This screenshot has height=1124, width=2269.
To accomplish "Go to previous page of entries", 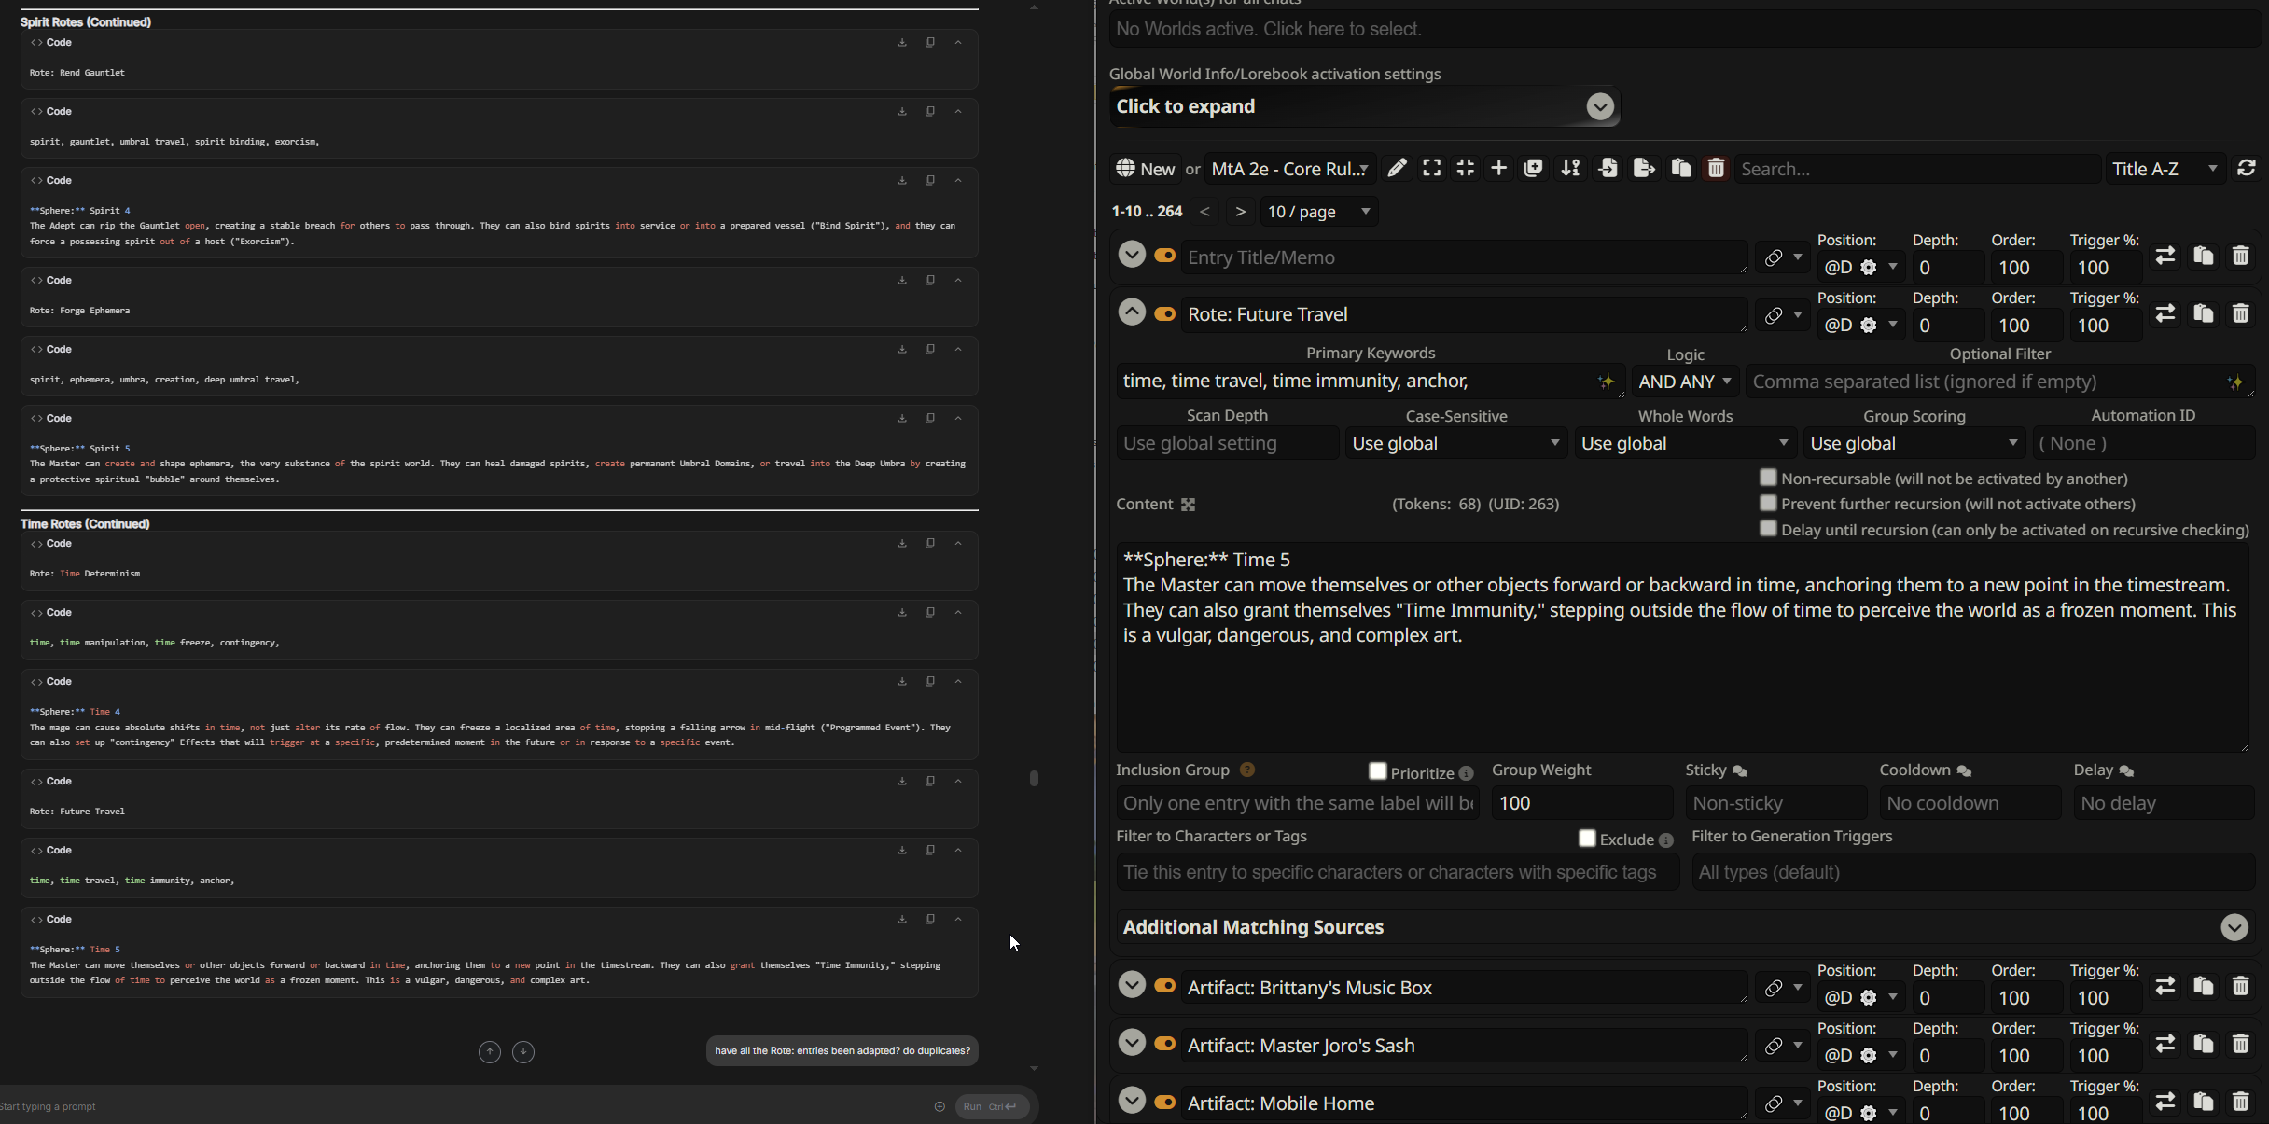I will 1205,212.
